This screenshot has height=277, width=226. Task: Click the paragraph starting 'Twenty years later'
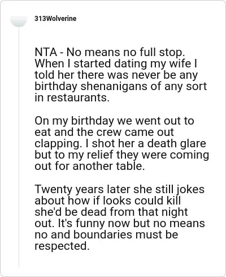(x=120, y=218)
